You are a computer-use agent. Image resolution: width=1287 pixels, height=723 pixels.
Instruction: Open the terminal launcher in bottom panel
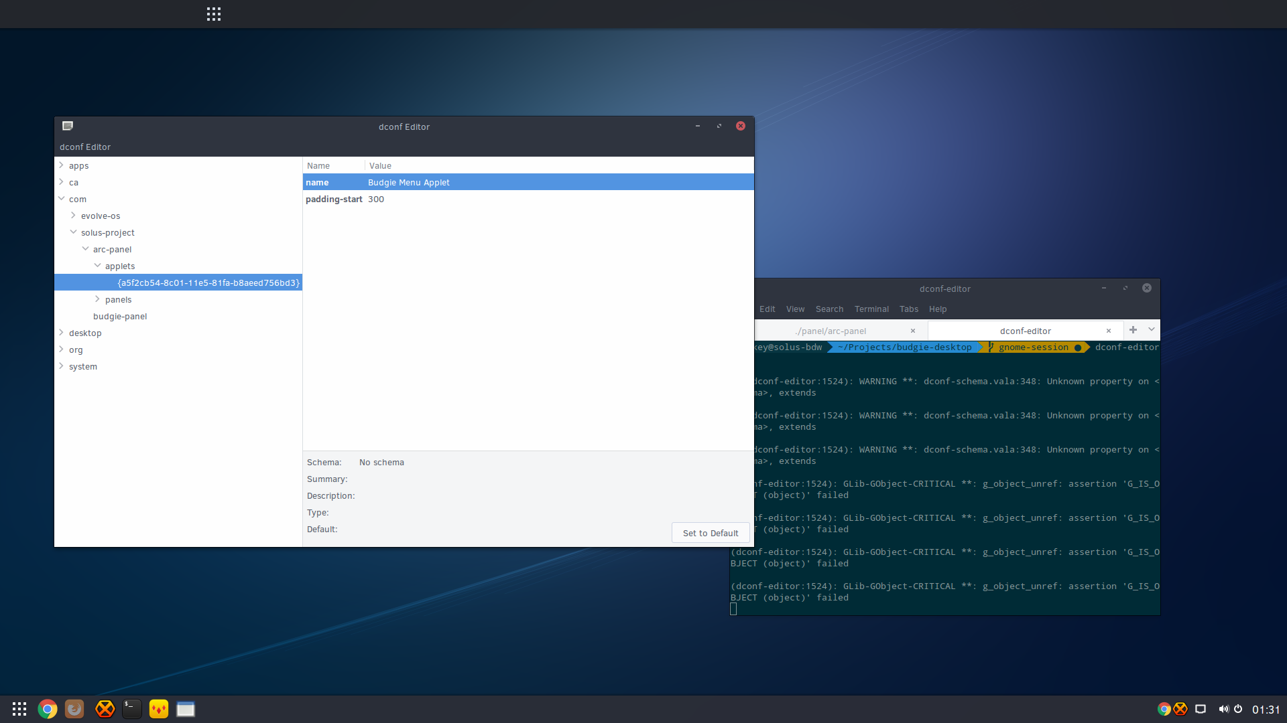pyautogui.click(x=132, y=709)
